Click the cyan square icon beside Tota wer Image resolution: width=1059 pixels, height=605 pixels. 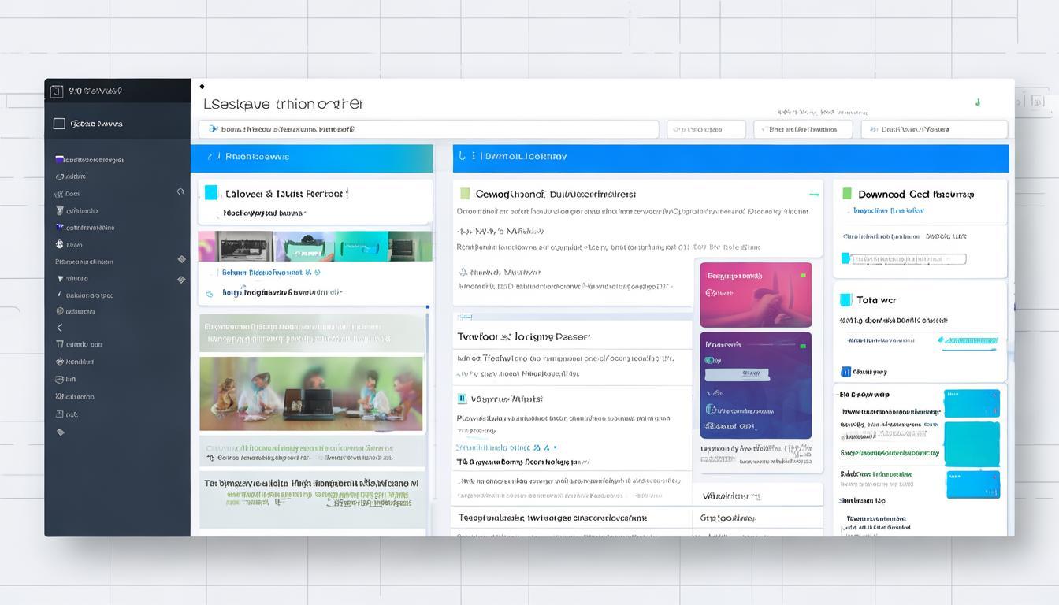(x=845, y=299)
